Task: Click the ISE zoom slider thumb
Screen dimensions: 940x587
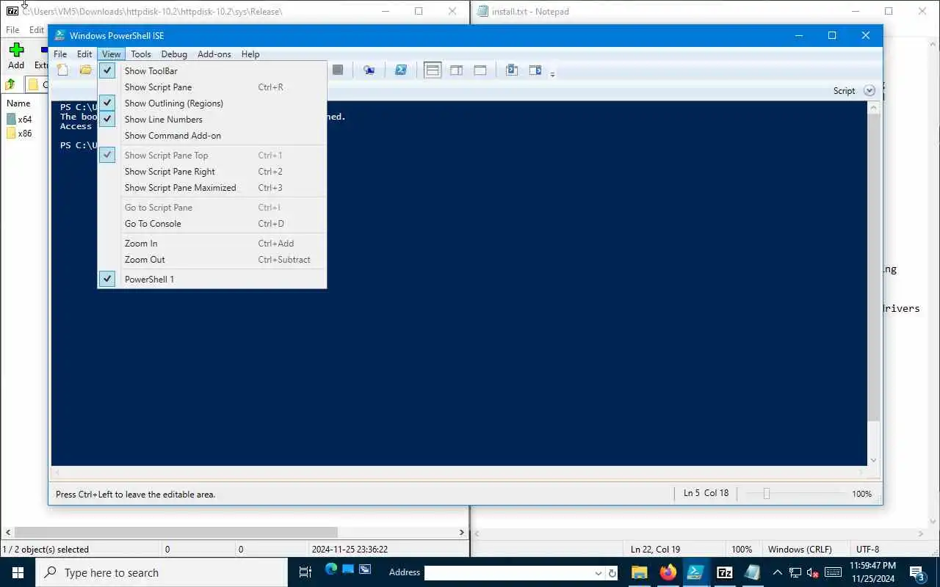Action: pyautogui.click(x=766, y=494)
